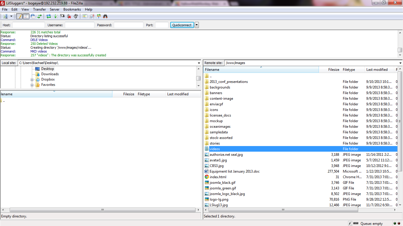Click the message log vertical scrollbar
This screenshot has height=226, width=403.
(400, 43)
